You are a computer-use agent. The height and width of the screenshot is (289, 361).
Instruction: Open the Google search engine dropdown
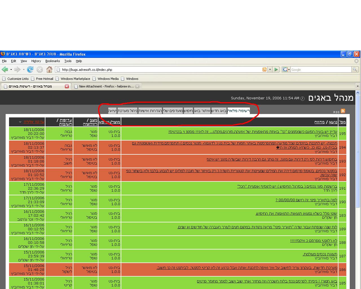[x=286, y=69]
